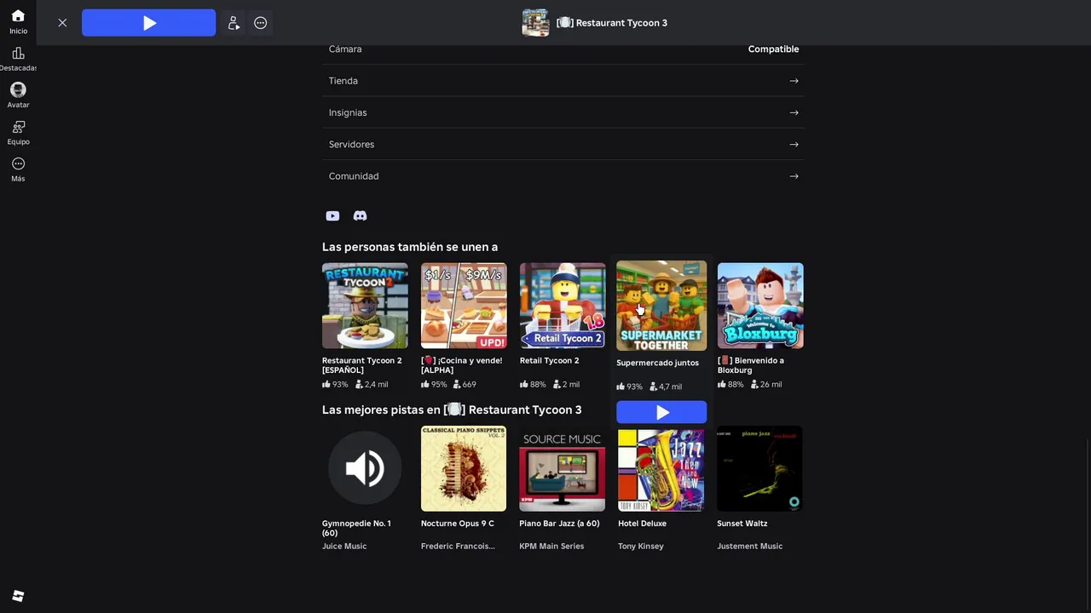Click player count icon showing 2 mil
This screenshot has width=1091, height=613.
[x=556, y=385]
